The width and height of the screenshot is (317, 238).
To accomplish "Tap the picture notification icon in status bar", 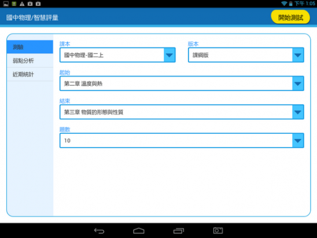I will pyautogui.click(x=6, y=3).
